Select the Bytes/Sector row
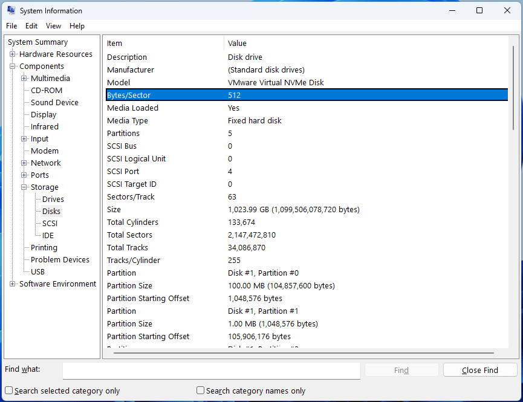This screenshot has height=402, width=523. coord(242,95)
